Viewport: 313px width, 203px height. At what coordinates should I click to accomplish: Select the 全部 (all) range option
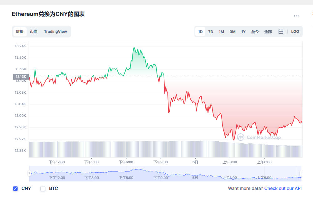click(268, 32)
